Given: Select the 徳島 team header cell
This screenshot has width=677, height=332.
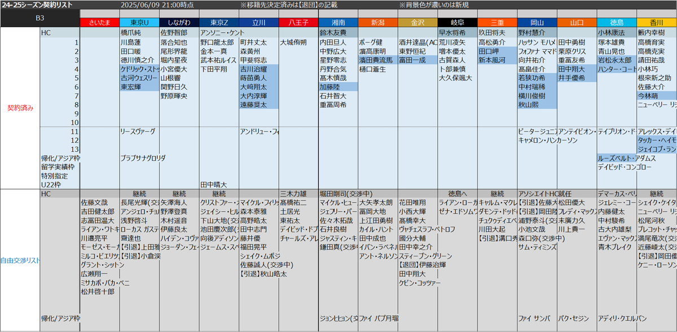Looking at the screenshot, I should click(x=616, y=23).
